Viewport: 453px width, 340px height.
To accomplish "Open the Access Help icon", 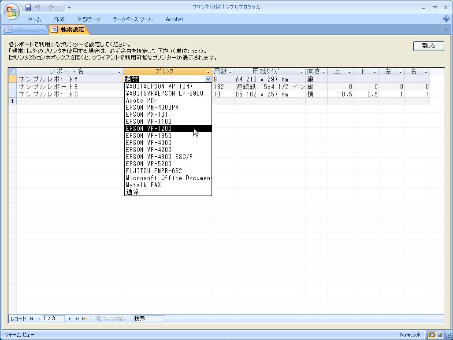I will (446, 19).
